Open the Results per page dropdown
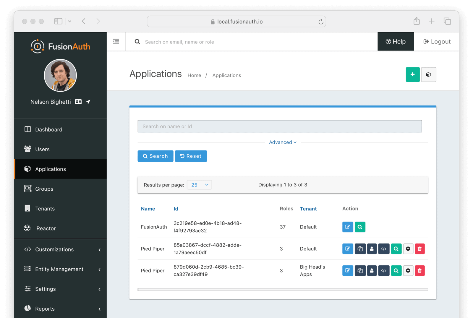The width and height of the screenshot is (473, 318). 200,185
